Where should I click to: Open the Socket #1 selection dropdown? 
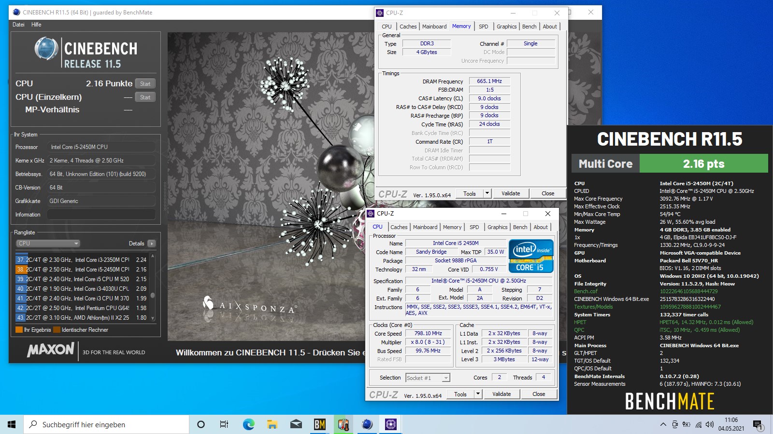click(x=428, y=378)
